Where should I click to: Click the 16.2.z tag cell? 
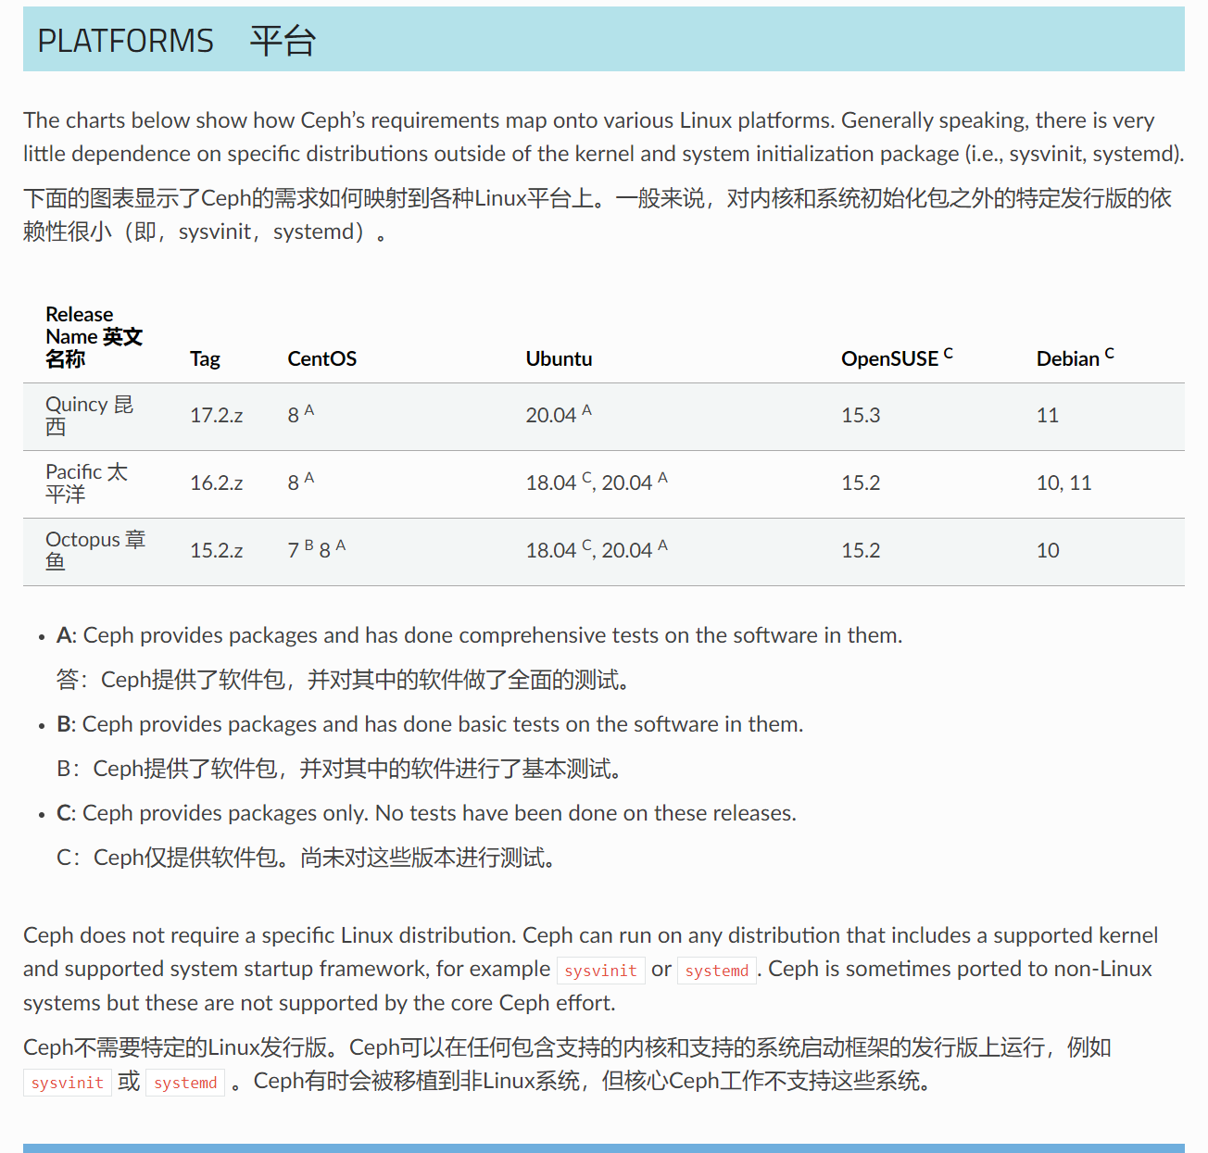[x=217, y=483]
